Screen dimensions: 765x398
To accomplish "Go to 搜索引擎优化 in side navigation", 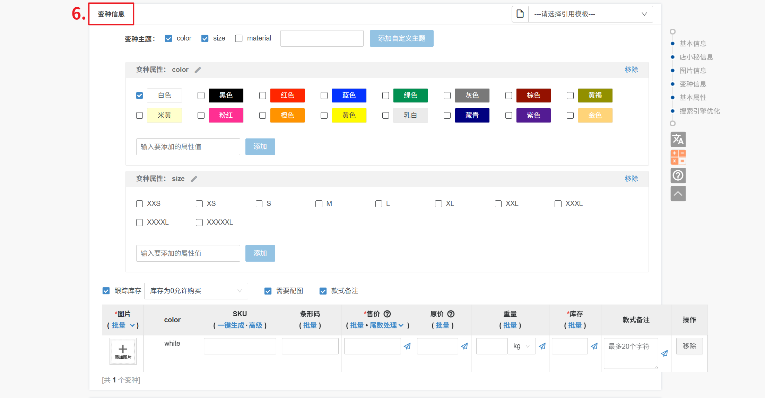I will [699, 111].
